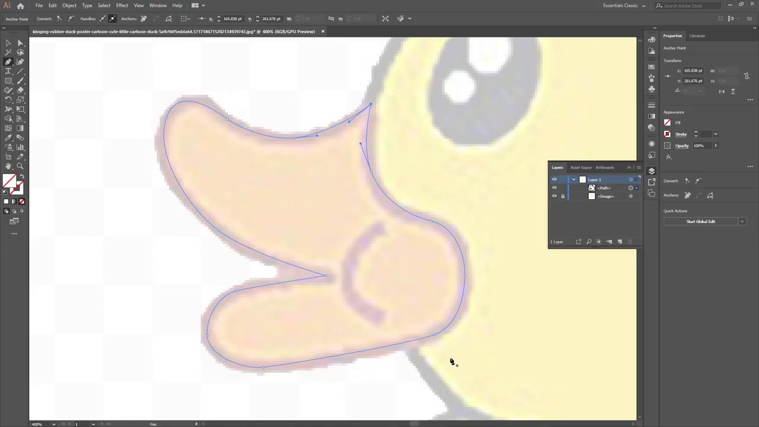This screenshot has height=427, width=759.
Task: Activate the Free Transform tool
Action: 20,109
